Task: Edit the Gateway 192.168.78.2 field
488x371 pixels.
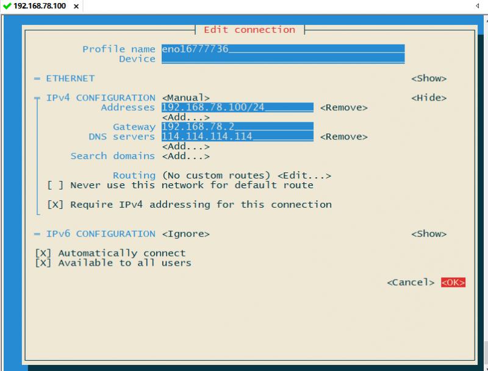Action: click(x=237, y=127)
